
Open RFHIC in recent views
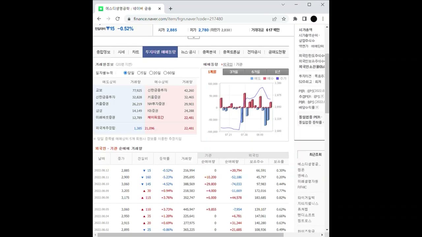point(302,187)
